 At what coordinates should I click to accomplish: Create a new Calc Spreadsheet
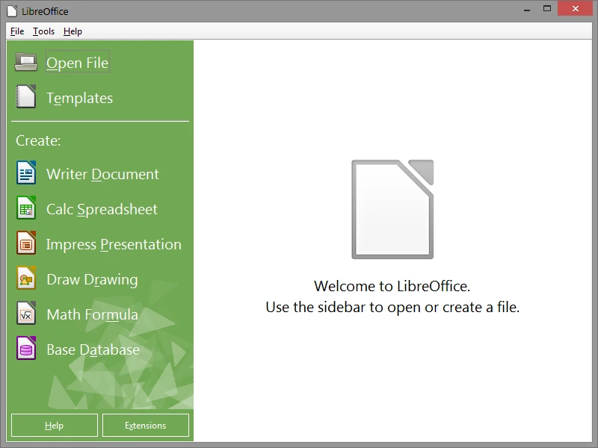click(102, 209)
